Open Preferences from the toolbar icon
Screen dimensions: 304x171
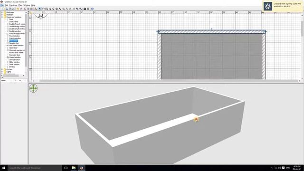coord(13,9)
